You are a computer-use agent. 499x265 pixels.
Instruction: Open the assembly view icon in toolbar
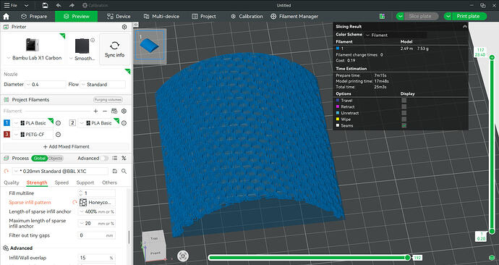click(383, 16)
